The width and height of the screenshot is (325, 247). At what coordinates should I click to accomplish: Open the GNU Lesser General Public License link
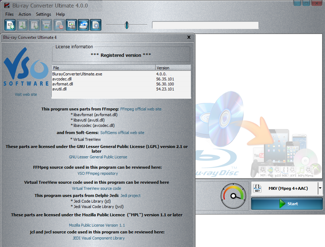pos(98,157)
